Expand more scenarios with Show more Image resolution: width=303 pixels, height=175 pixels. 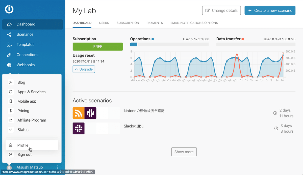(x=184, y=152)
